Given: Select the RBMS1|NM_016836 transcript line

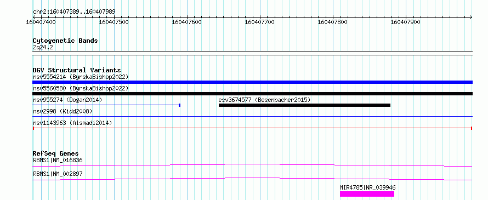Looking at the screenshot, I should [x=252, y=165].
